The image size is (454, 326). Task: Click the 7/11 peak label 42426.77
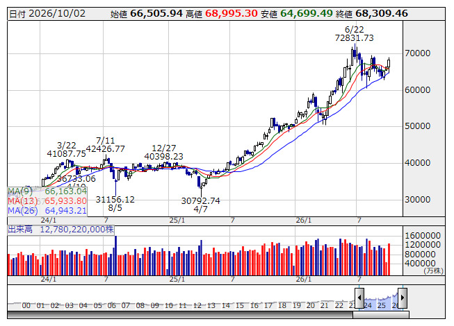[106, 148]
